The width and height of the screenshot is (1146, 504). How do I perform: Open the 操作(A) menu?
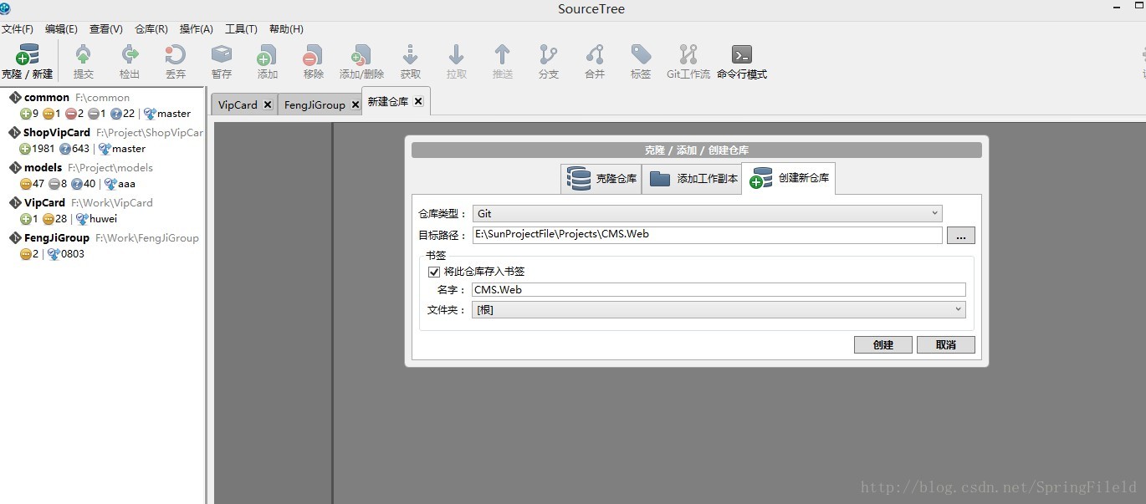point(197,28)
